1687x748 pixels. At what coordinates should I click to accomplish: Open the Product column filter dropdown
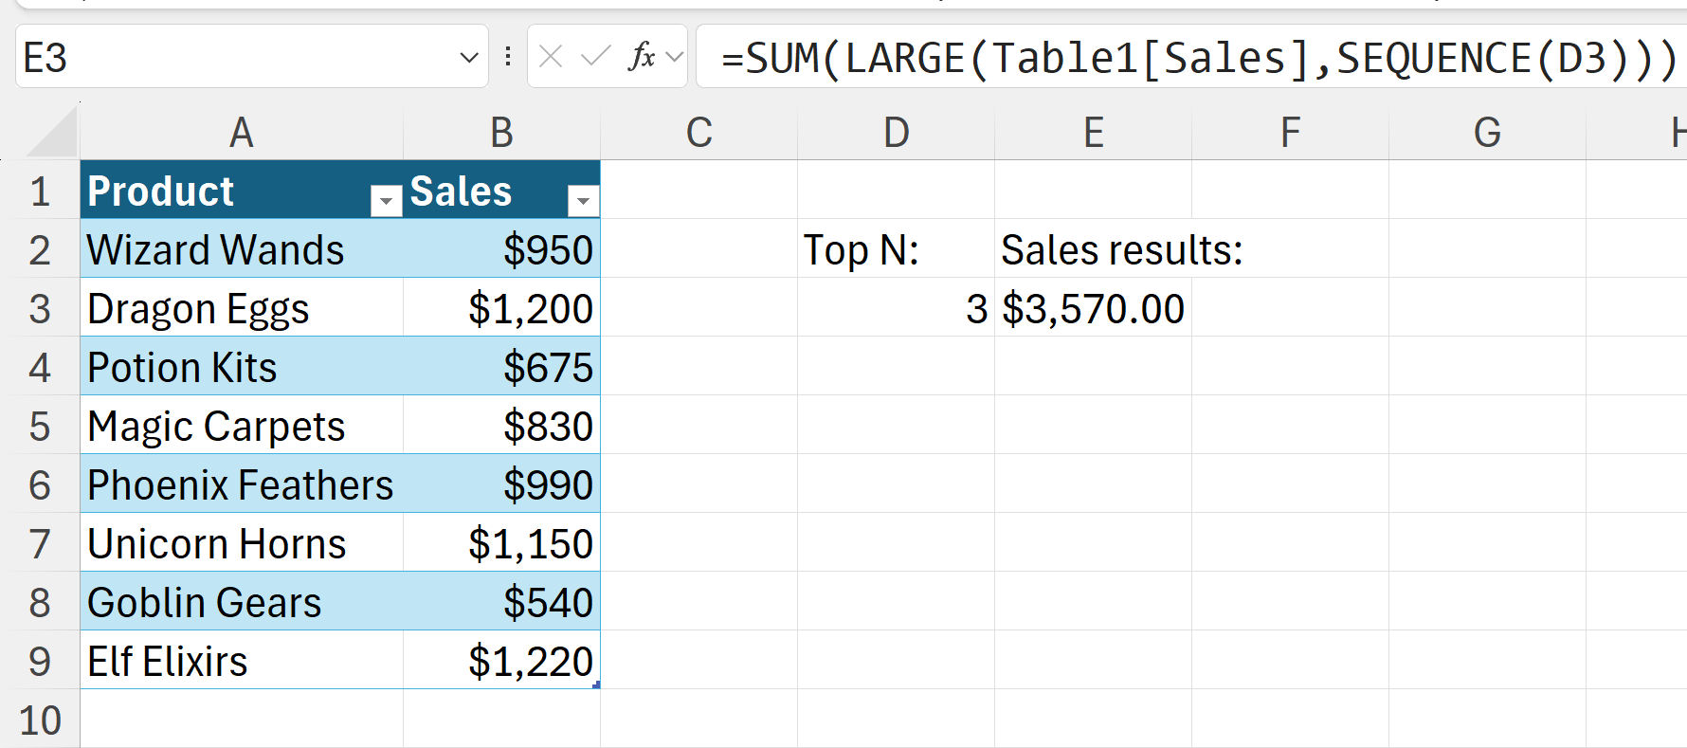[x=386, y=200]
